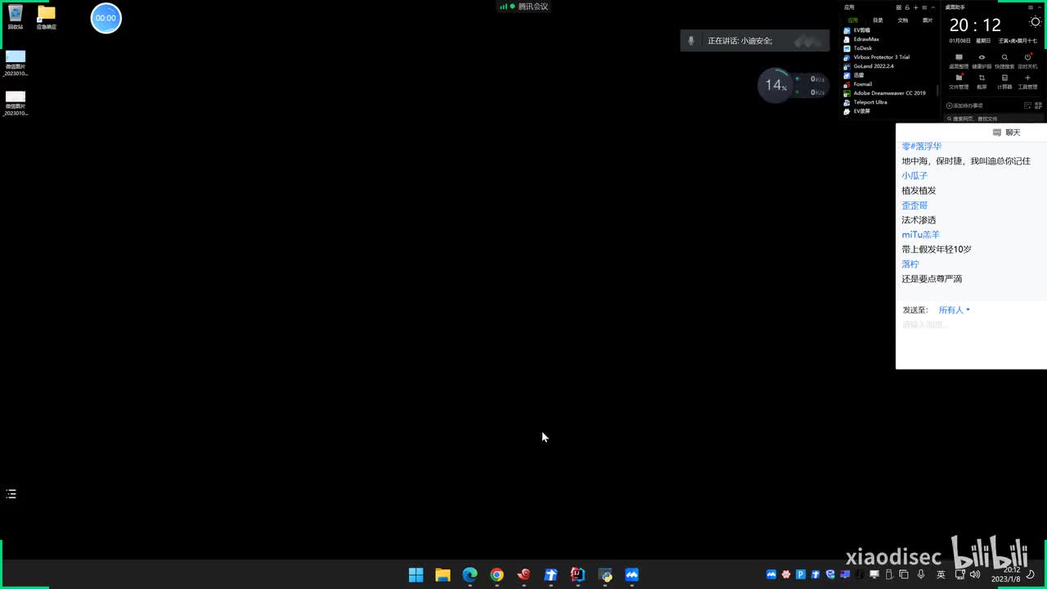
Task: Open the timed shutdown power tool
Action: (x=1027, y=61)
